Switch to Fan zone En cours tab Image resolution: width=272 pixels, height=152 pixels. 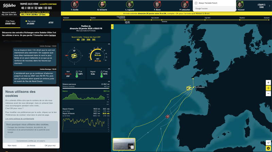click(31, 22)
